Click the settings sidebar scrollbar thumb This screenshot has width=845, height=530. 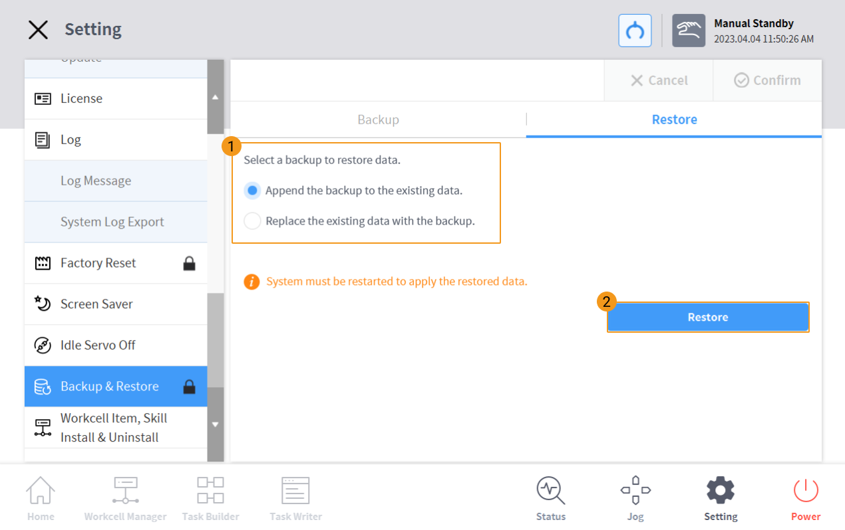[x=215, y=340]
